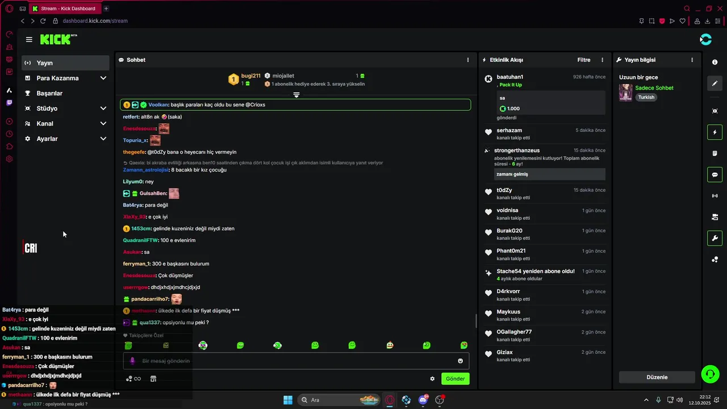727x409 pixels.
Task: Open Etkinlik Akışı three-dot options
Action: [603, 60]
